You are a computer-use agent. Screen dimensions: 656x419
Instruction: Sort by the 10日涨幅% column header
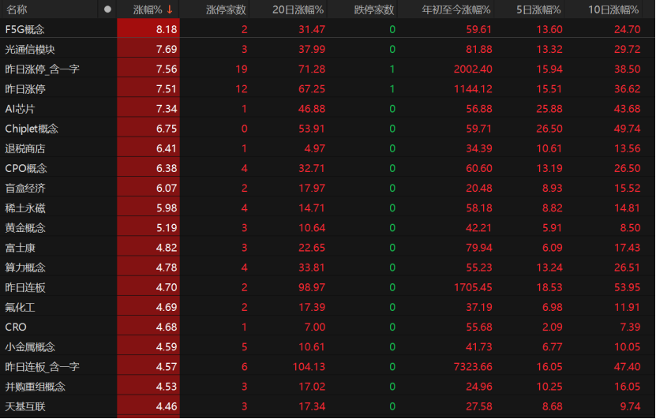pos(613,9)
